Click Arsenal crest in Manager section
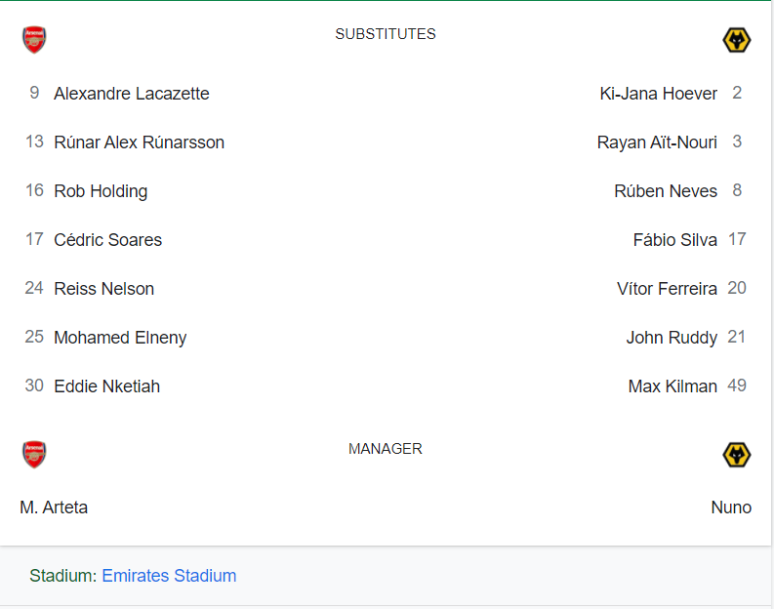Viewport: 774px width, 609px height. pos(34,454)
